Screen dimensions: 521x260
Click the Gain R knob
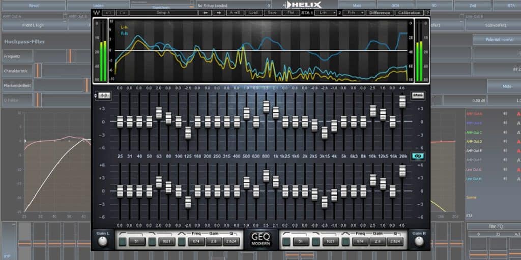click(419, 241)
